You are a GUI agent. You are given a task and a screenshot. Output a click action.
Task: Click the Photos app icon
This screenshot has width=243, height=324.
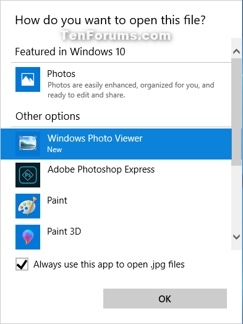click(x=28, y=79)
